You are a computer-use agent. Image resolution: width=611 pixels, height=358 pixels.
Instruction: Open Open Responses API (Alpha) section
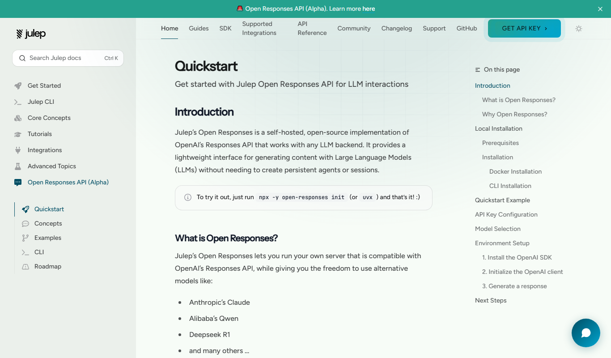pyautogui.click(x=68, y=182)
